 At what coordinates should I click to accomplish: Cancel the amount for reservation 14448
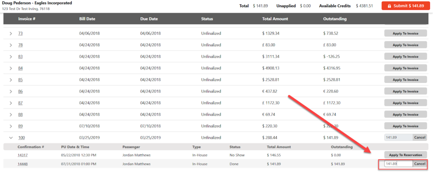[x=419, y=164]
